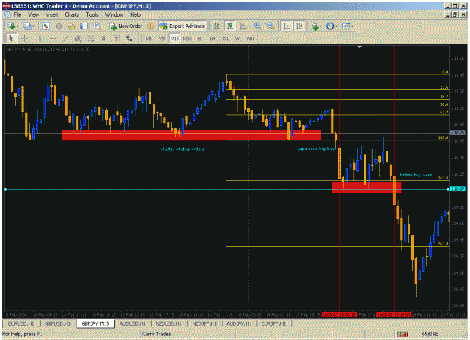Switch to M30 timeframe
Viewport: 470px width, 340px height.
click(x=187, y=38)
